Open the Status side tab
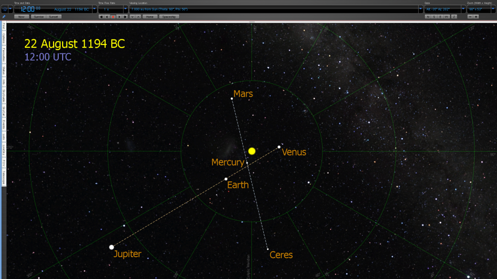This screenshot has height=279, width=497. click(x=4, y=71)
